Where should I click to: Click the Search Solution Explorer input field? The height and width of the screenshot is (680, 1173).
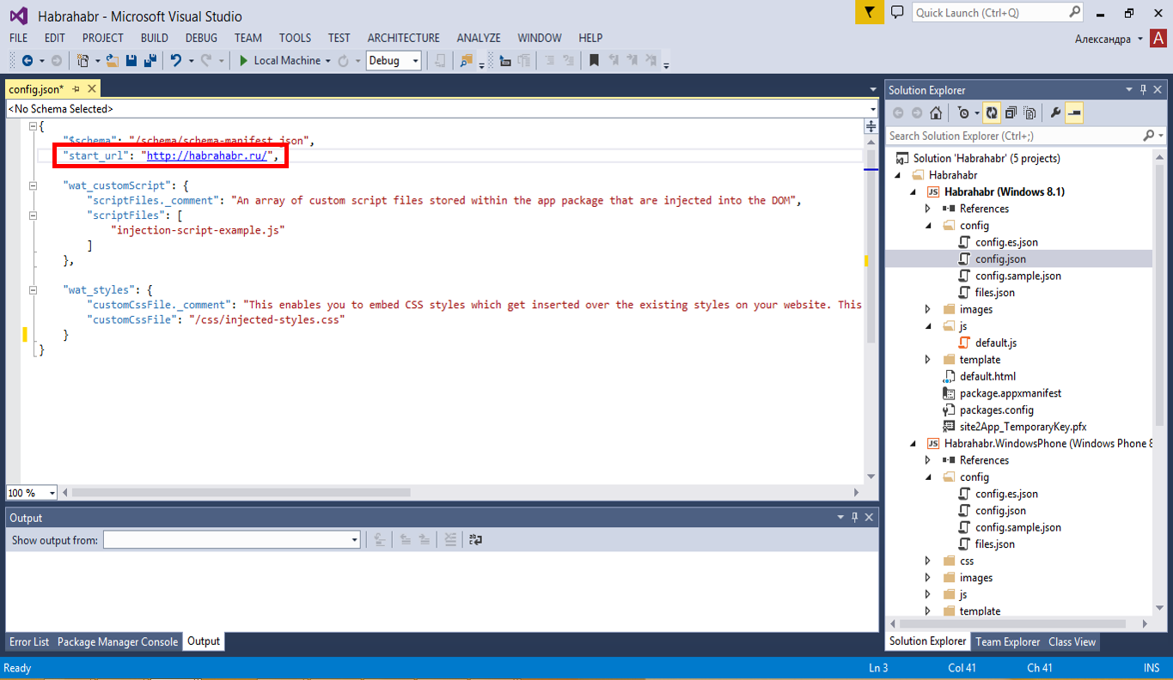[x=1015, y=136]
